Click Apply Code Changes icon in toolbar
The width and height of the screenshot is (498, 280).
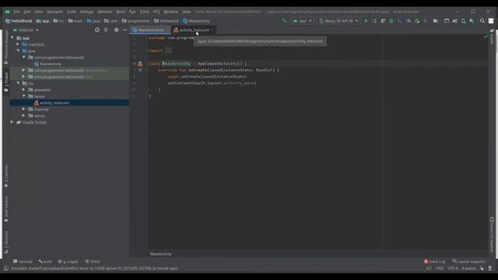383,21
